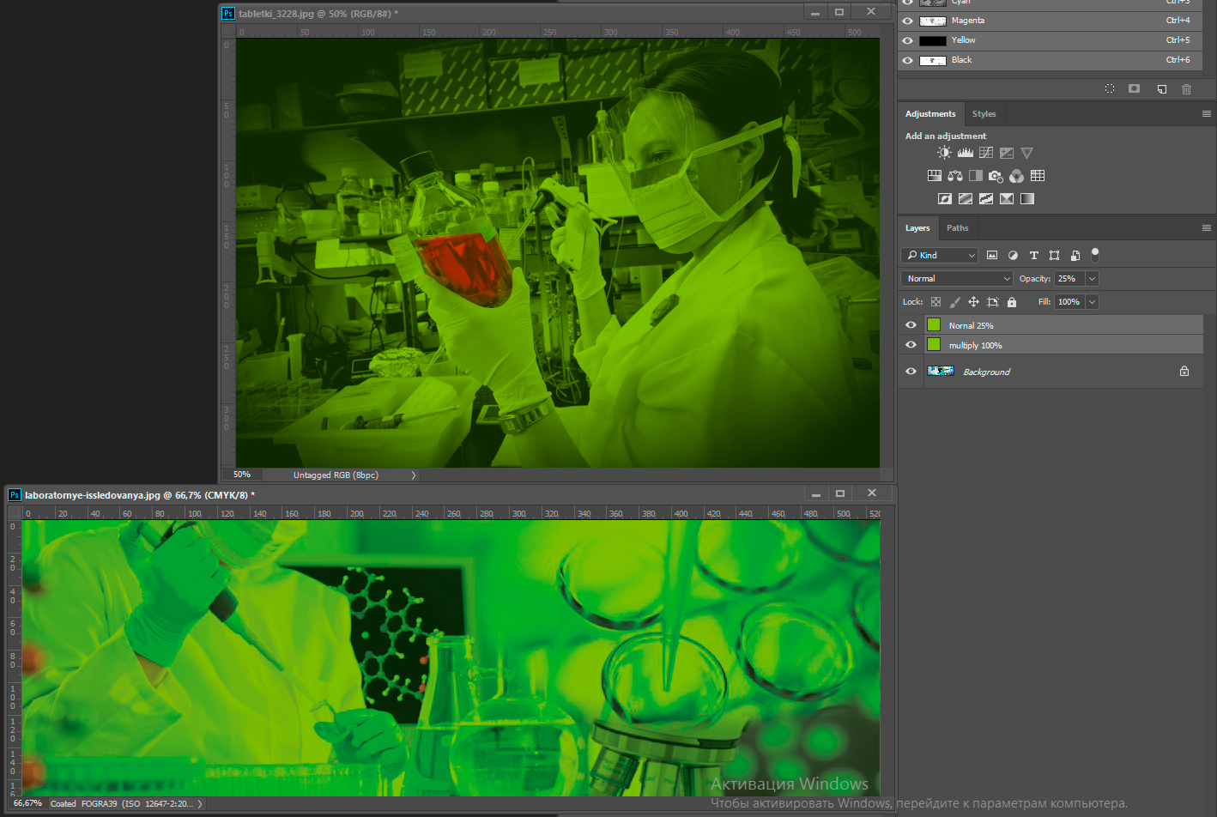Add a Threshold adjustment
Image resolution: width=1217 pixels, height=817 pixels.
(x=986, y=198)
